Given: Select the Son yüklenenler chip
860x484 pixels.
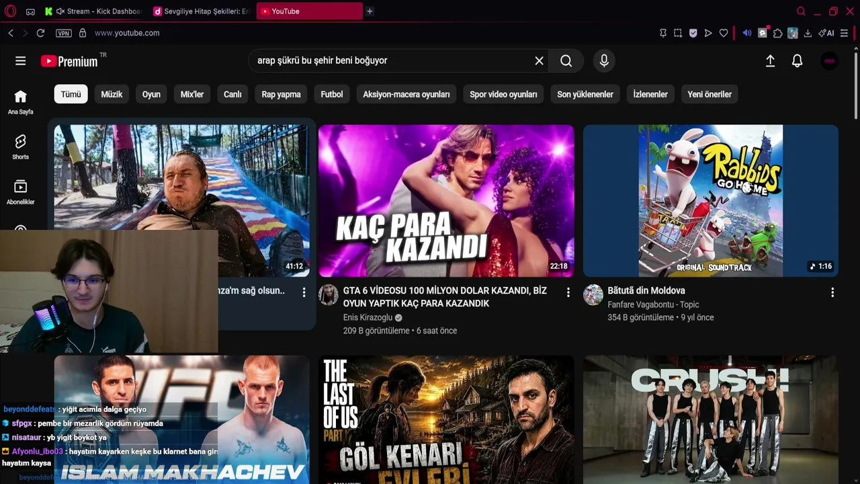Looking at the screenshot, I should [585, 94].
